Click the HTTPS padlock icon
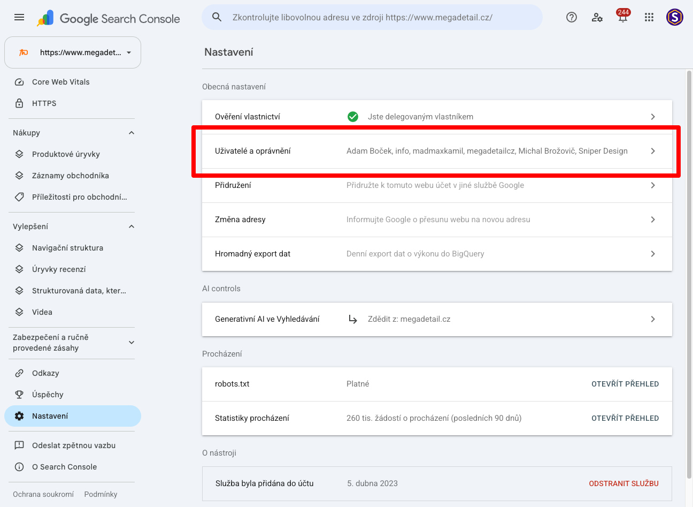Screen dimensions: 693x507 coord(19,103)
